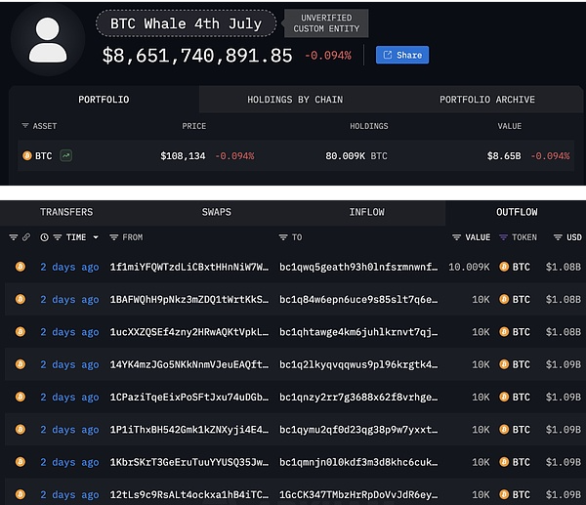Switch to the Transfers tab
The width and height of the screenshot is (586, 505).
(66, 212)
